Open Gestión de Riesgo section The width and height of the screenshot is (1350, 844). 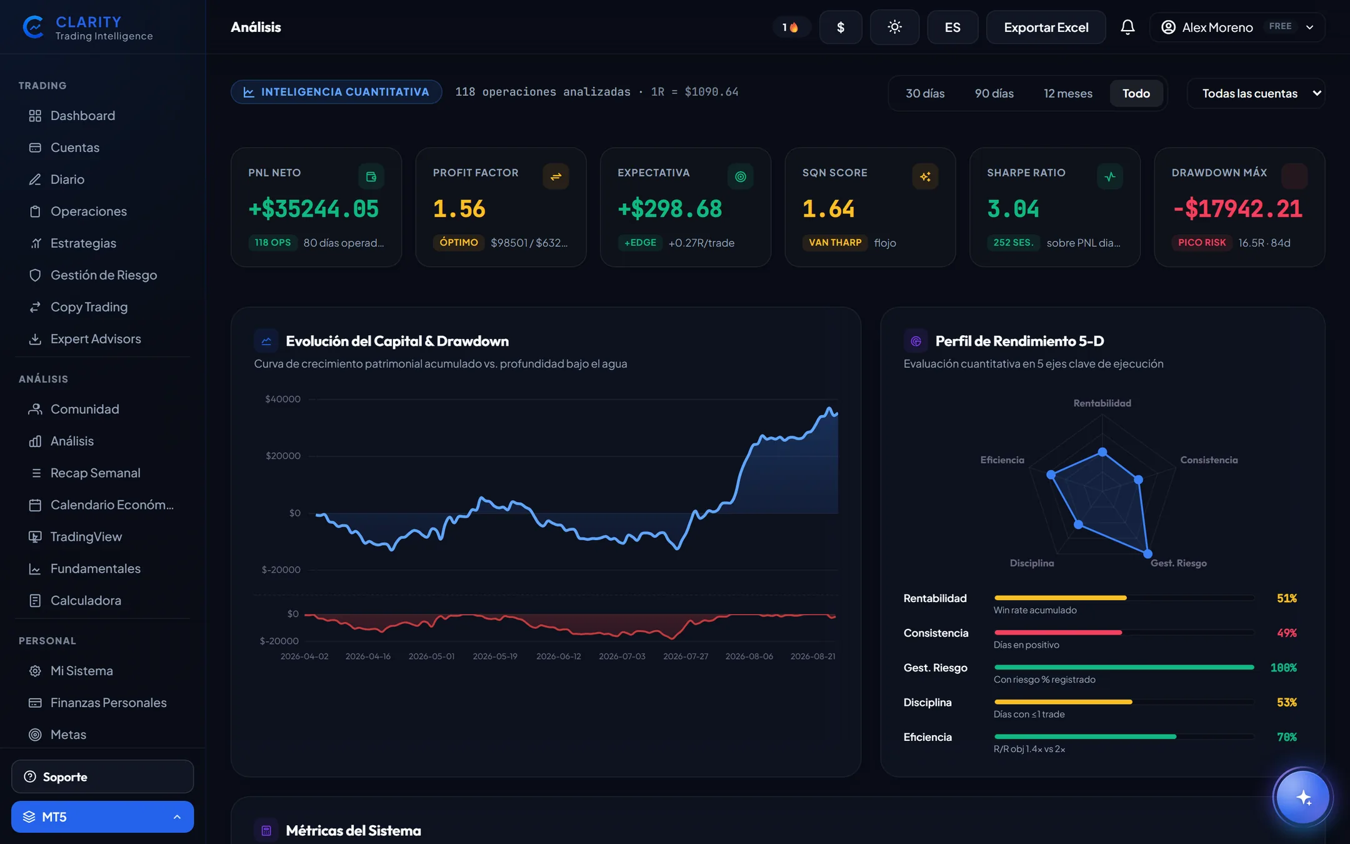click(x=102, y=275)
